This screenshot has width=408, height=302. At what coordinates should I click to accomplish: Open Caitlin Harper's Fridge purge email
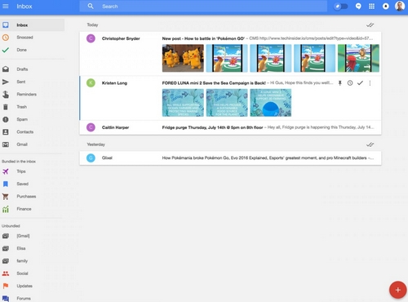coord(230,127)
